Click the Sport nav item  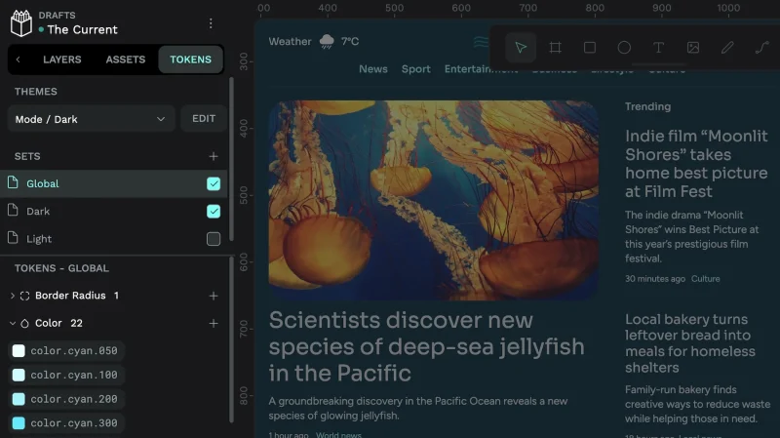(416, 69)
